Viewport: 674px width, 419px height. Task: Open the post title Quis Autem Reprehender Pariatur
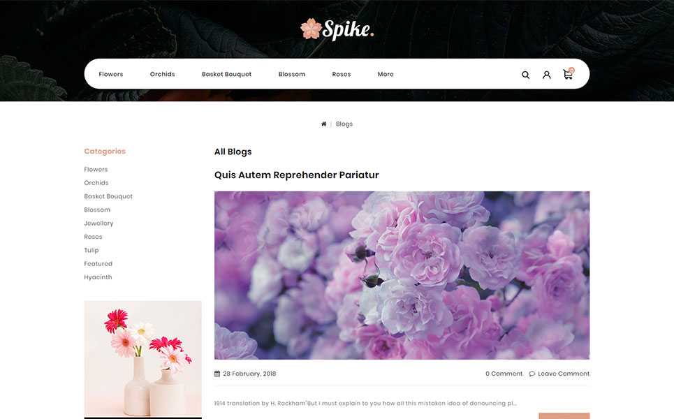click(297, 175)
